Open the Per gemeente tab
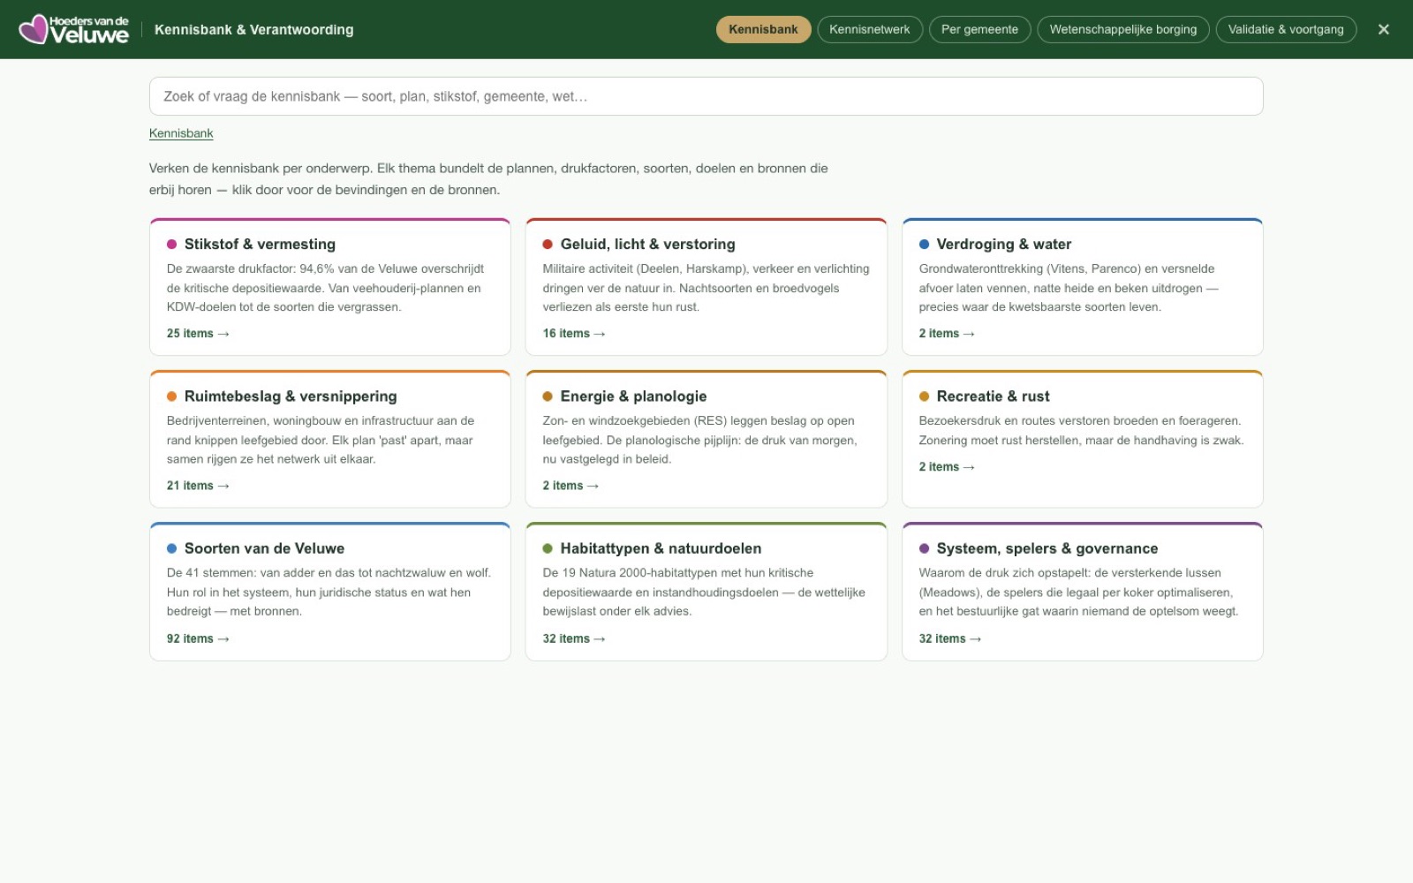The height and width of the screenshot is (883, 1413). pyautogui.click(x=979, y=29)
